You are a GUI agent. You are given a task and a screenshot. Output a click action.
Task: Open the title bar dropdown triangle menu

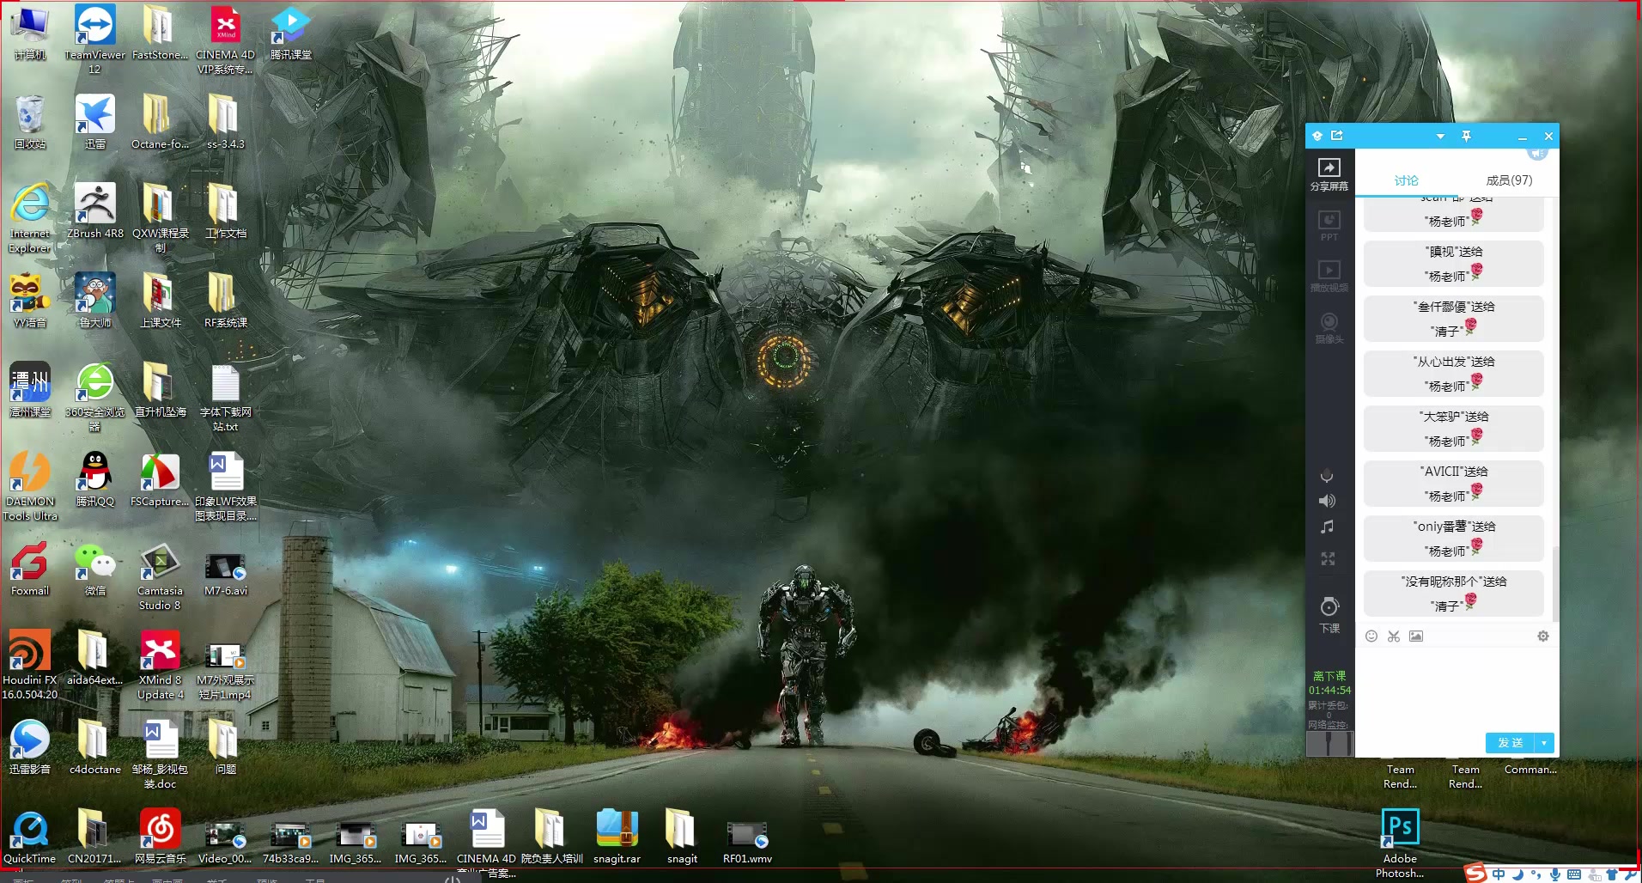(1440, 137)
